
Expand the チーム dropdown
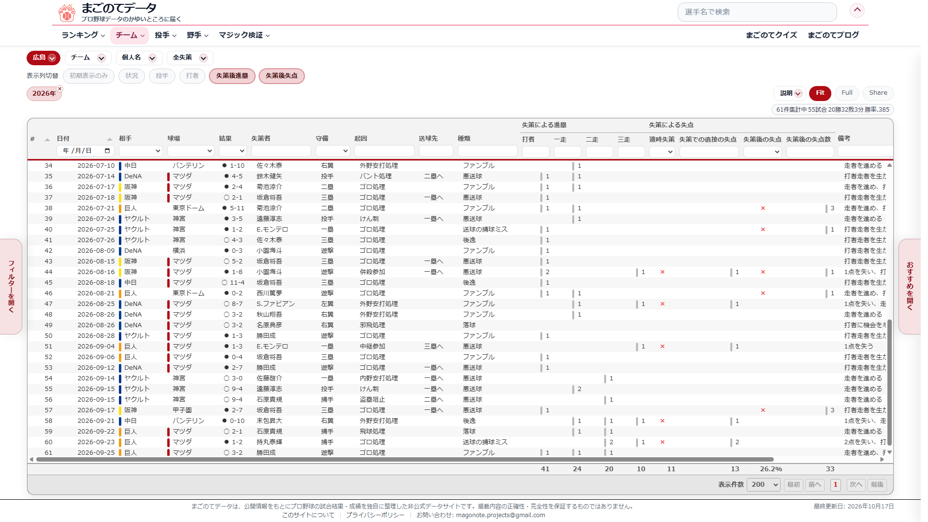[x=88, y=58]
